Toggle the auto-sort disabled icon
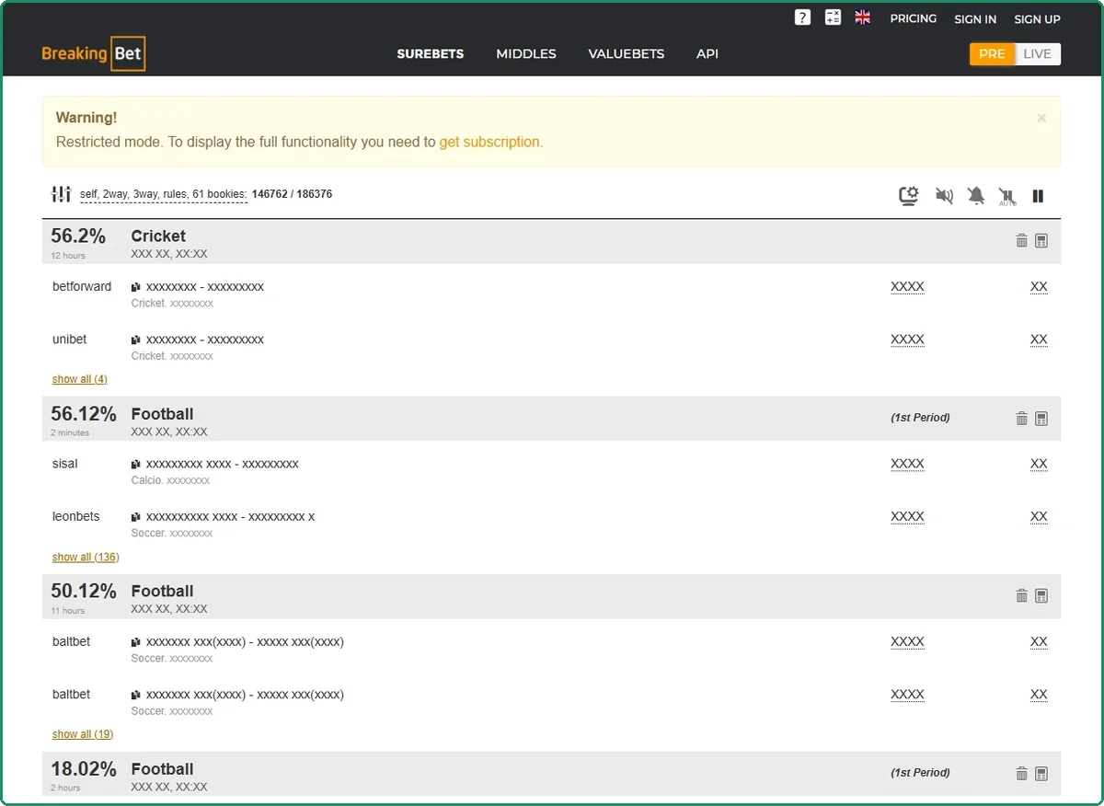This screenshot has width=1104, height=806. tap(1007, 196)
